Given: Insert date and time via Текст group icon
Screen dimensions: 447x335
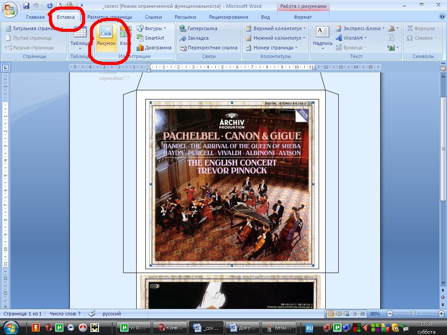Looking at the screenshot, I should click(391, 38).
